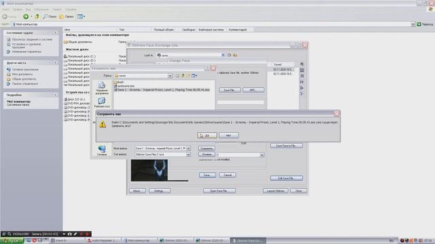435x244 pixels.
Task: Click the NPC button
Action: pos(254,90)
